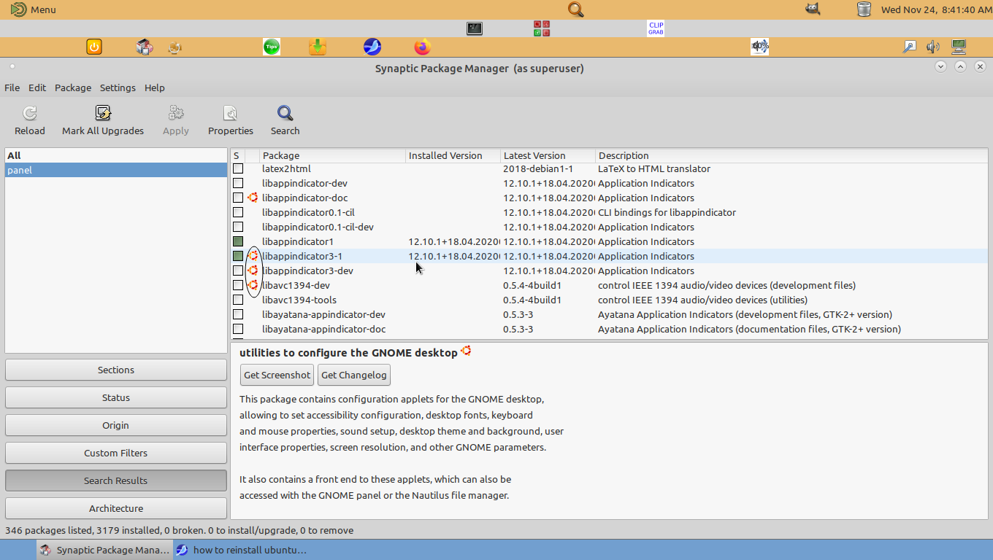Open the File menu
This screenshot has height=560, width=993.
(12, 87)
